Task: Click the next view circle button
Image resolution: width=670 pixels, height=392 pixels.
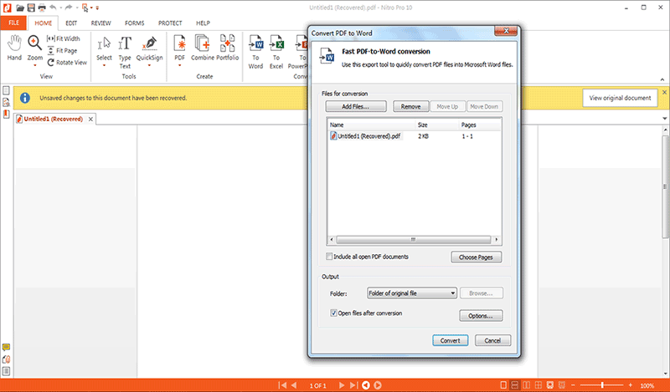Action: pos(378,385)
